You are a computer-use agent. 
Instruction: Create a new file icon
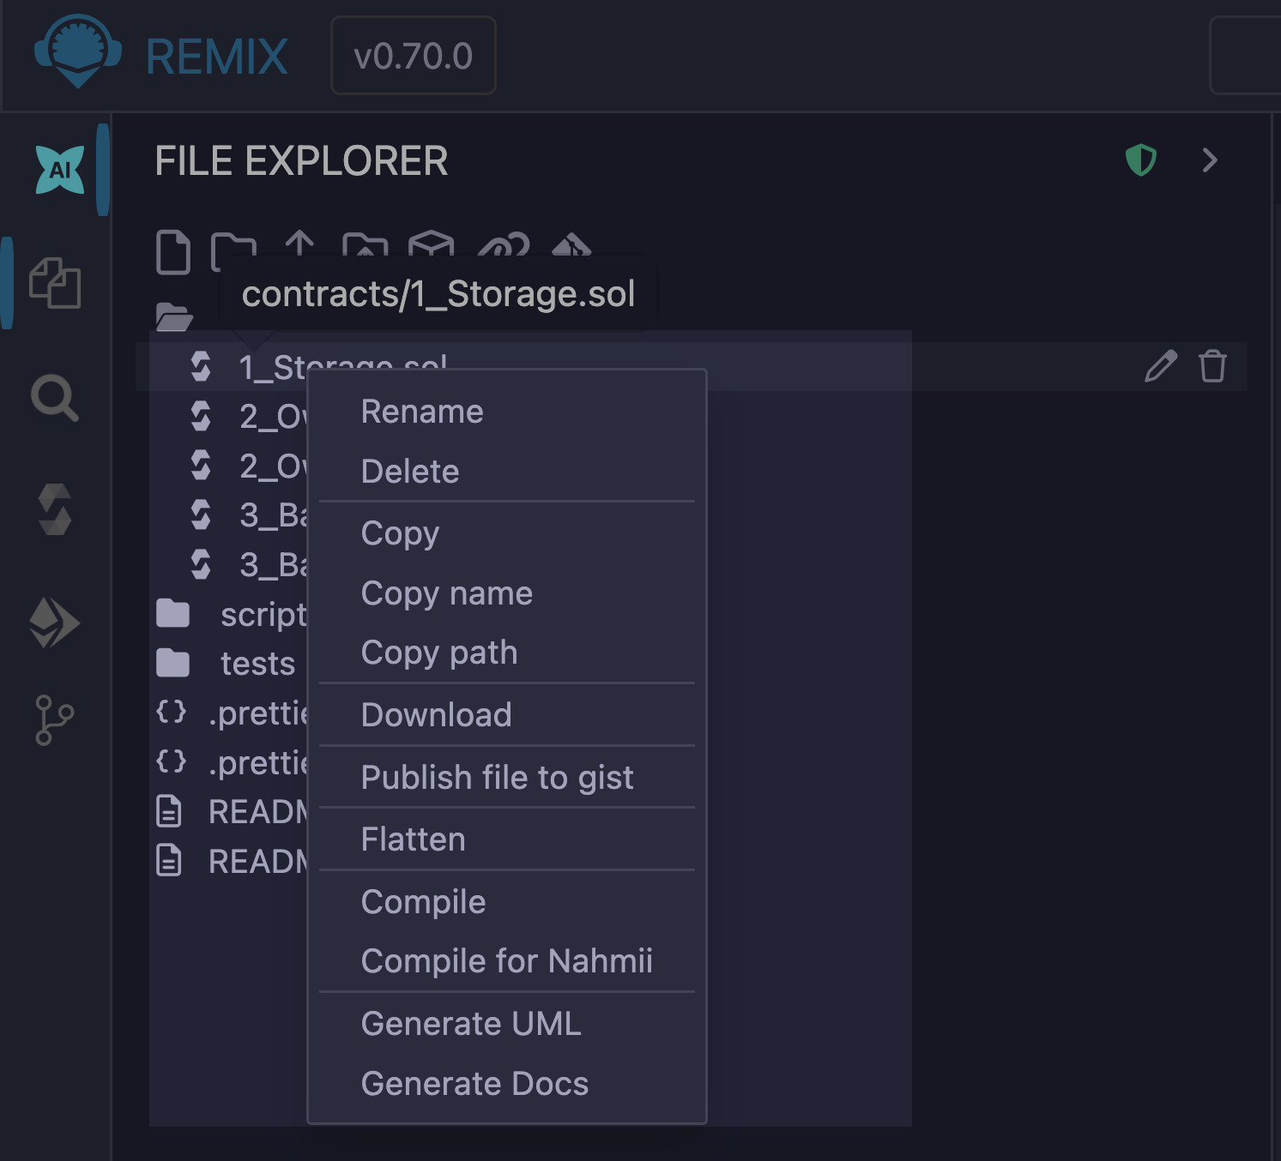click(x=173, y=252)
